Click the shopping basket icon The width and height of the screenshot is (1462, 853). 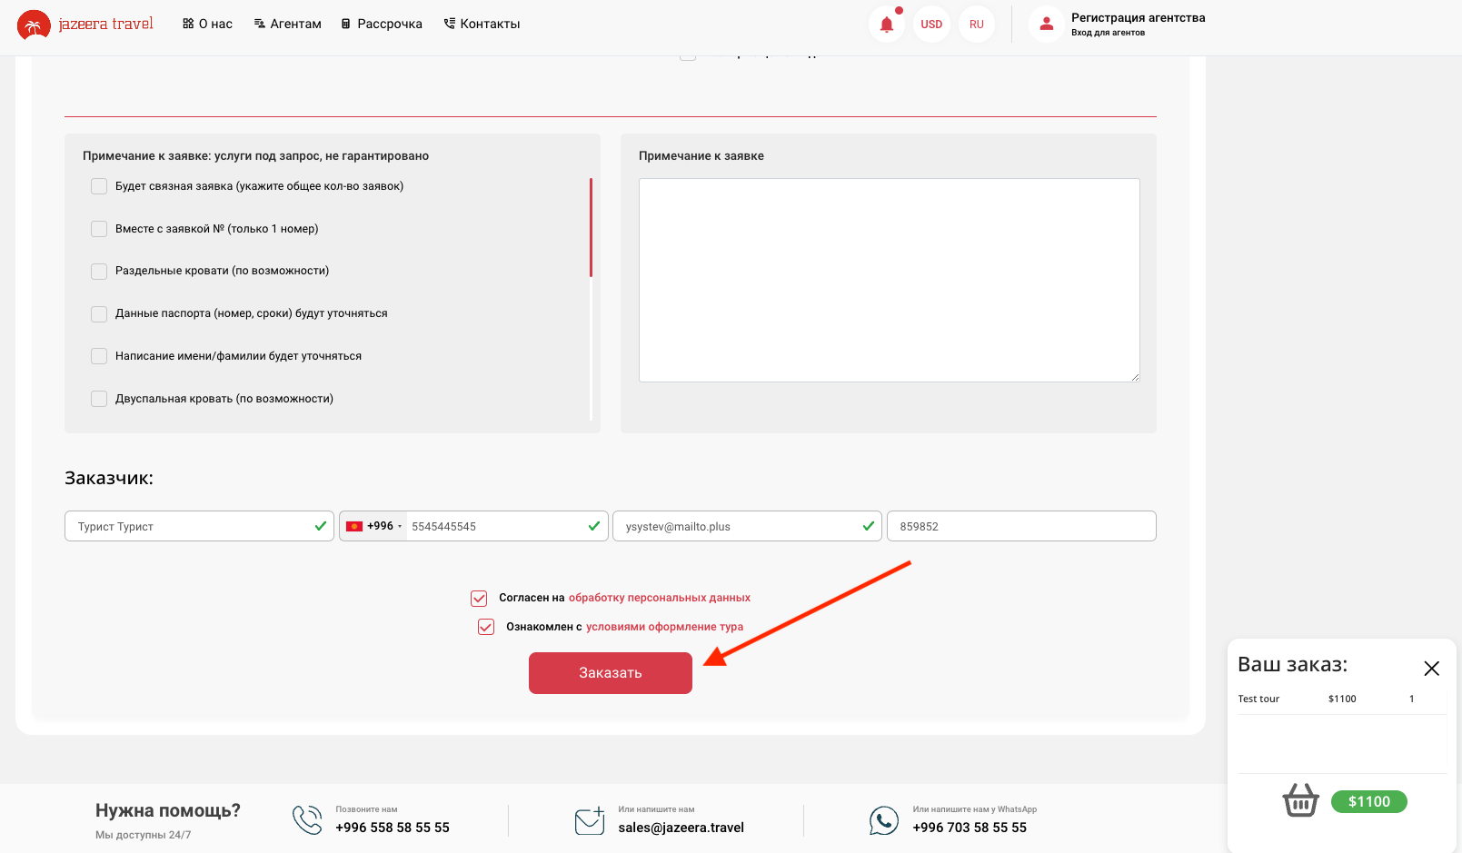1300,800
